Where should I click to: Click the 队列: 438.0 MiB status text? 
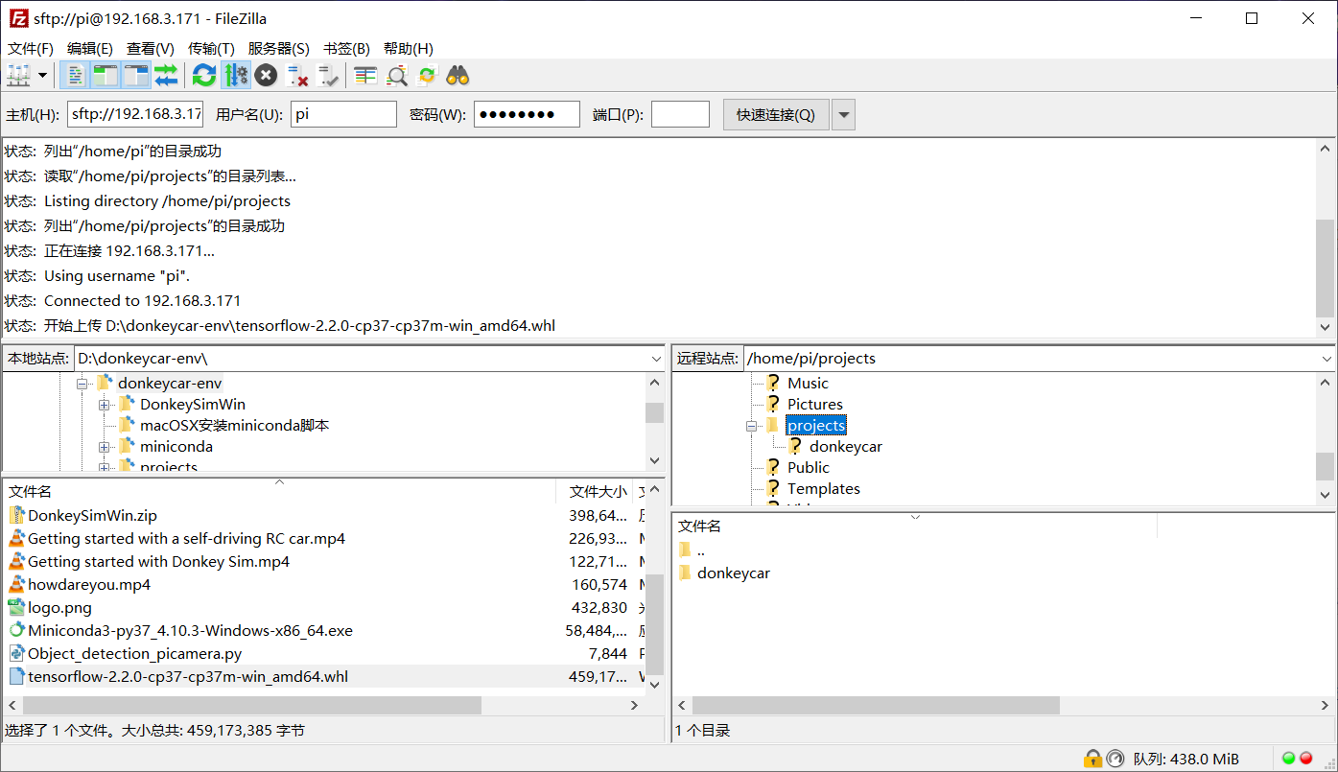pyautogui.click(x=1185, y=759)
